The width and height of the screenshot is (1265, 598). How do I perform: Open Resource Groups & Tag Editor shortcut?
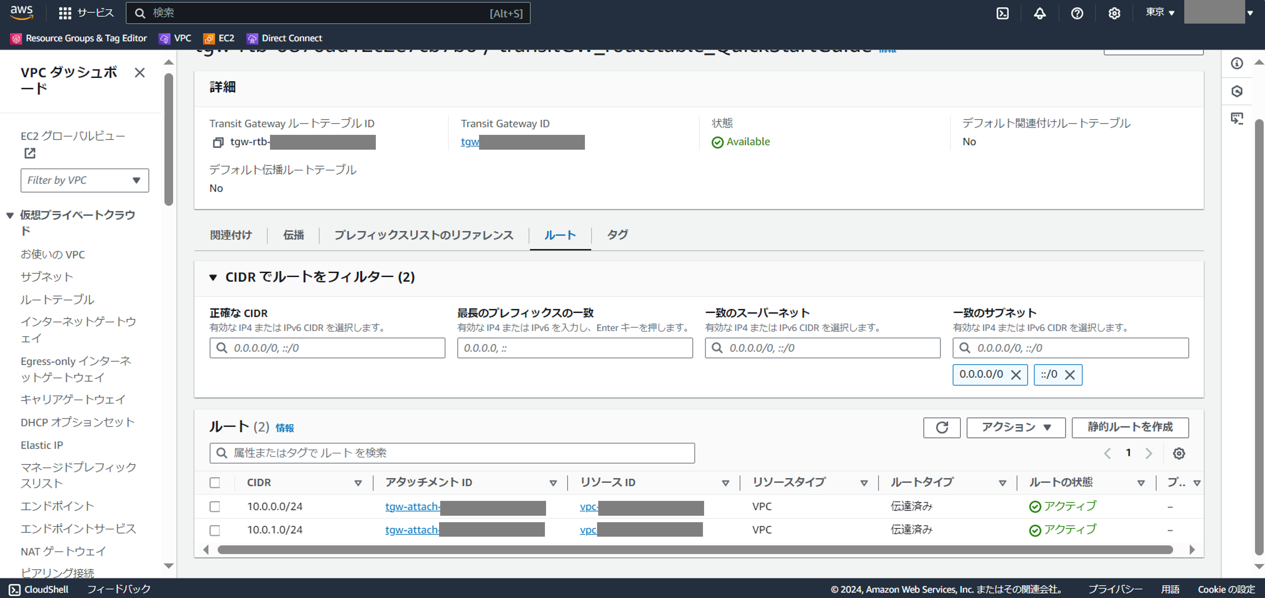pyautogui.click(x=79, y=38)
